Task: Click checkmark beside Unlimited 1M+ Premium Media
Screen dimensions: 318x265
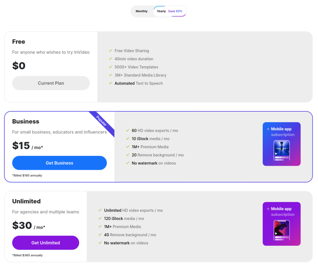Action: coord(100,226)
